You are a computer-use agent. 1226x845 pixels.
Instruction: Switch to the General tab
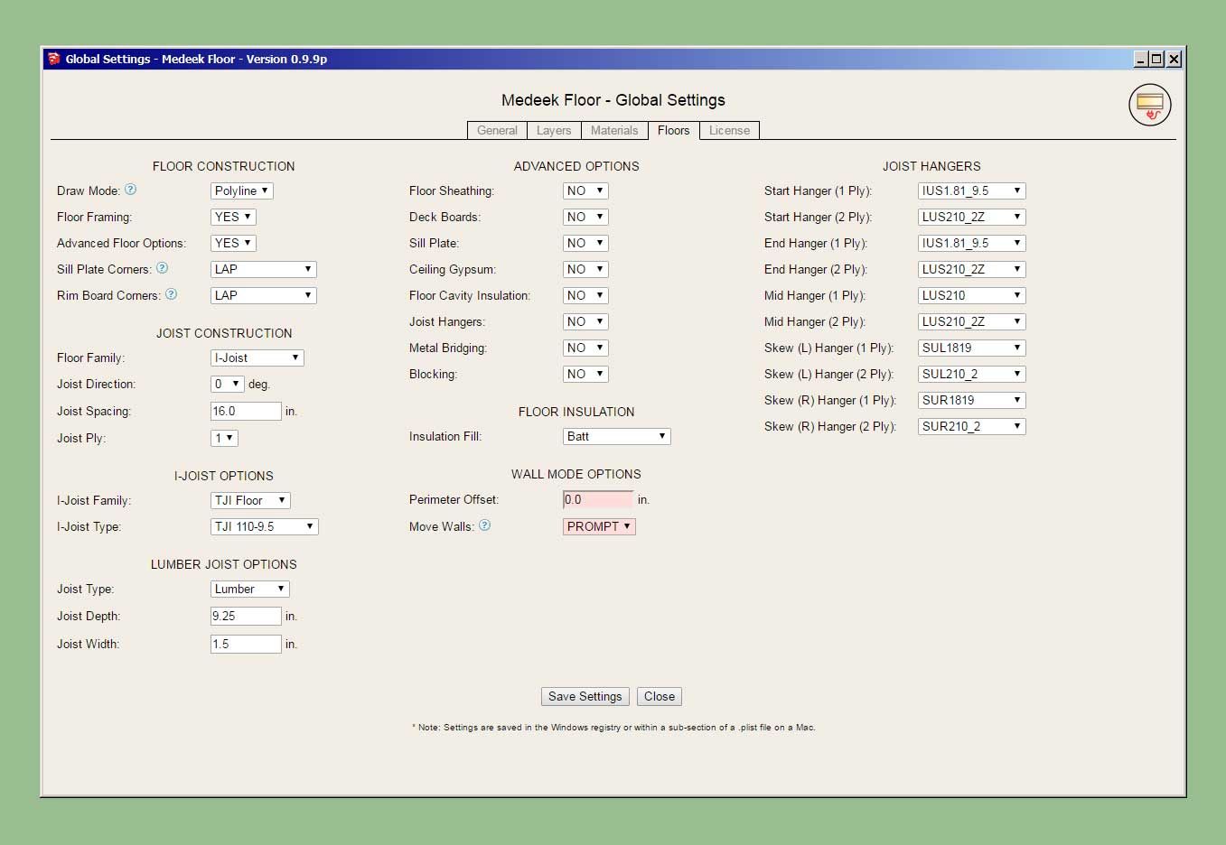pos(497,130)
